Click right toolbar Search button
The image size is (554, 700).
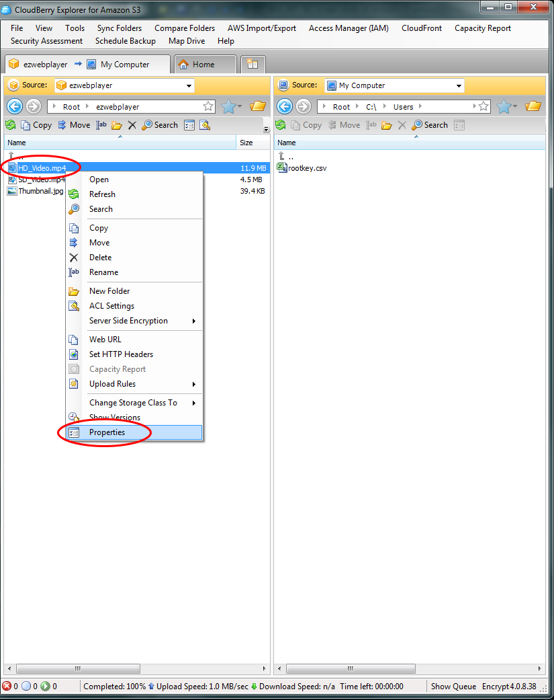tap(430, 125)
